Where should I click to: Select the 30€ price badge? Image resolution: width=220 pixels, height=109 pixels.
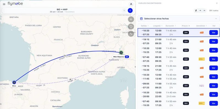point(186,42)
